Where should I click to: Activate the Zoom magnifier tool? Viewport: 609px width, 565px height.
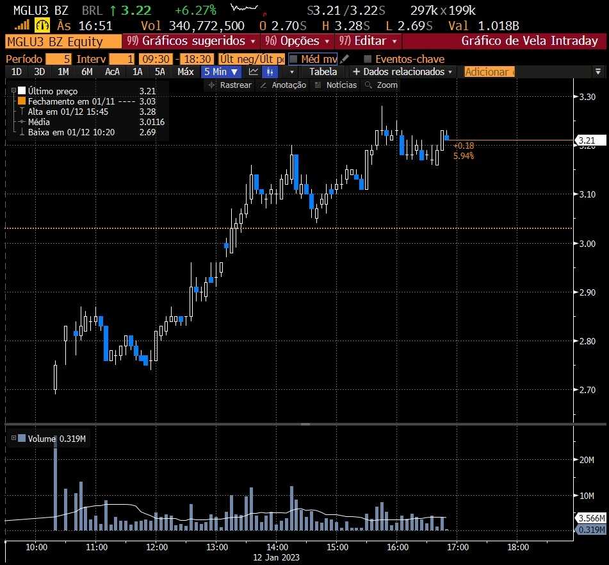[382, 85]
